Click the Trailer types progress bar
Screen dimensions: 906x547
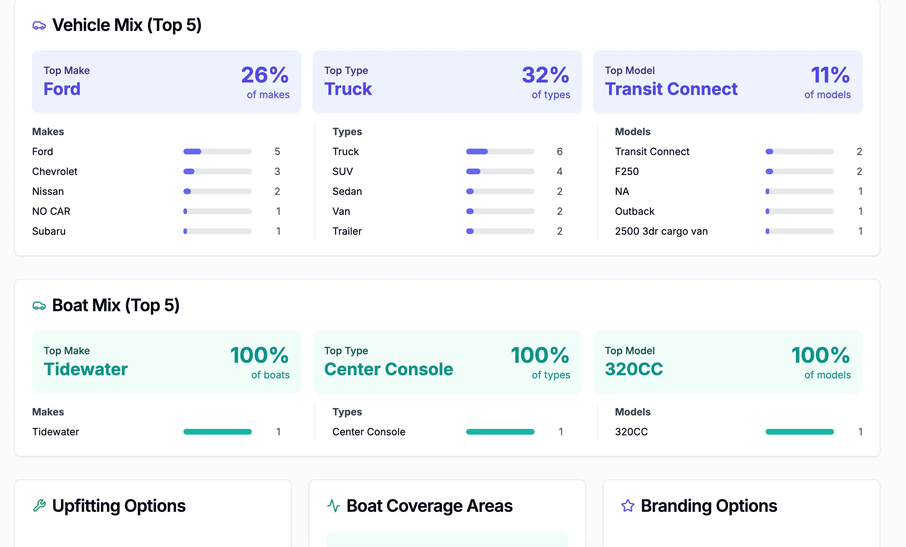[x=500, y=231]
